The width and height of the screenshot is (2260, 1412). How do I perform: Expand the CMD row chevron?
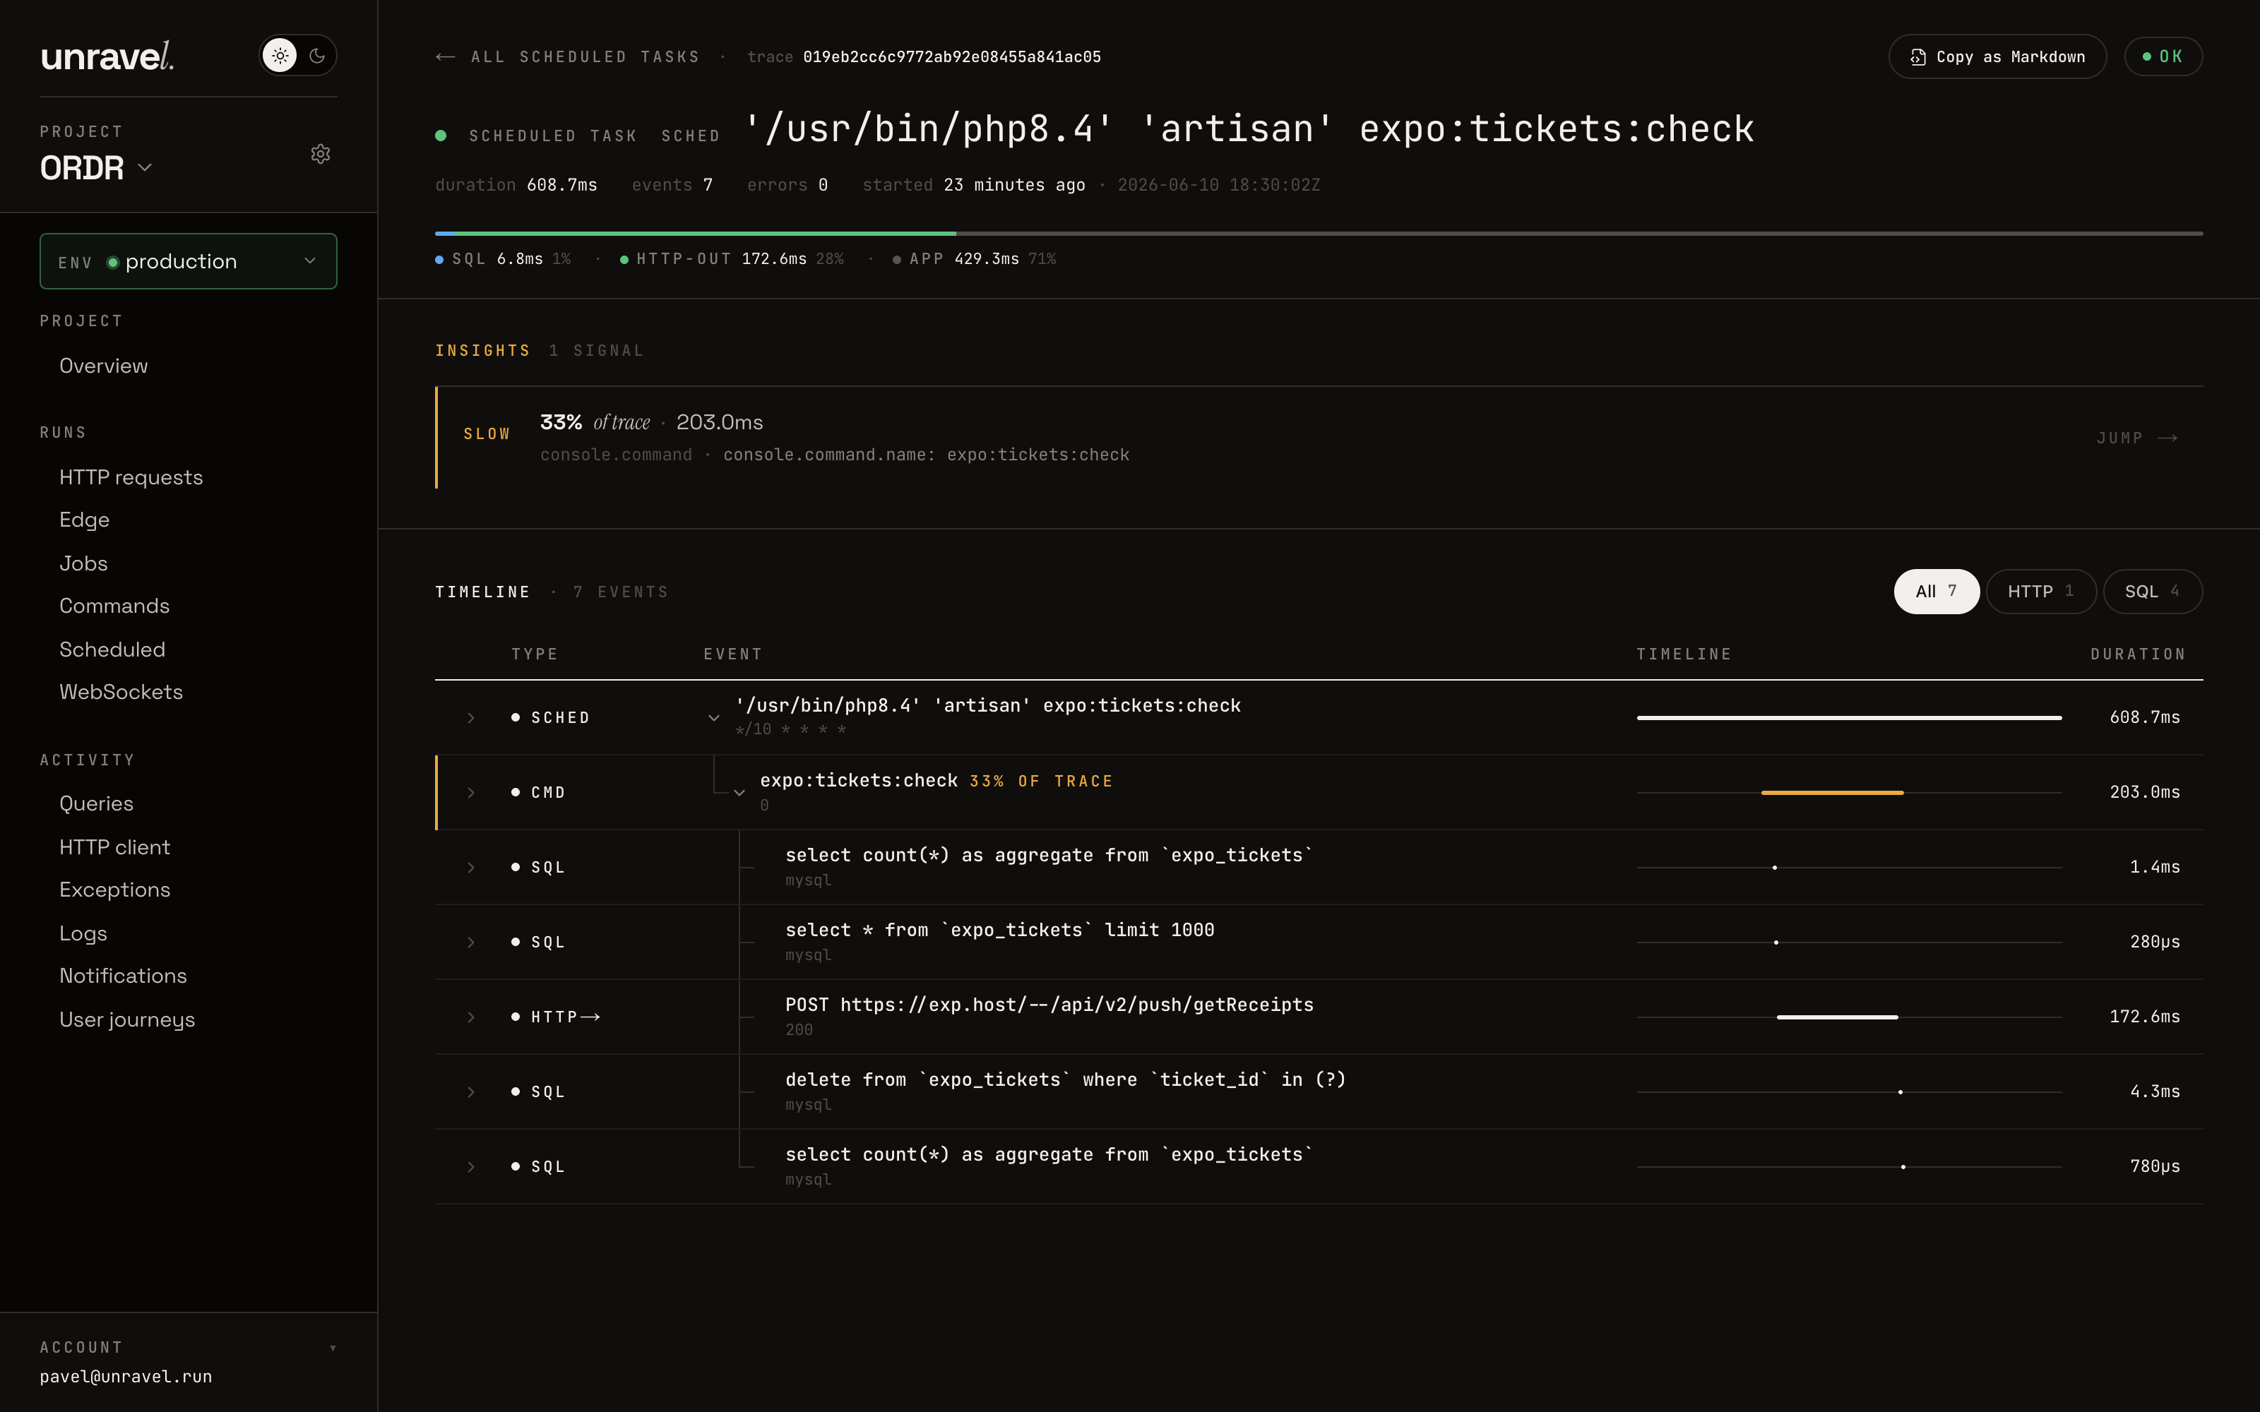(470, 793)
